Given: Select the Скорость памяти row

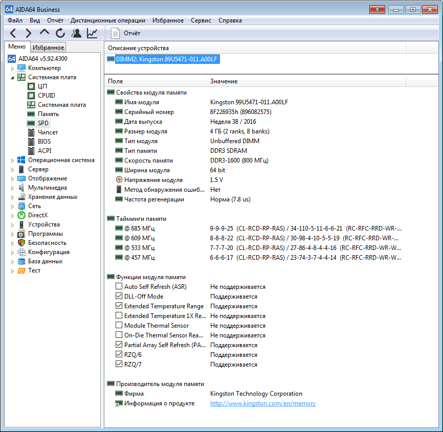Looking at the screenshot, I should pyautogui.click(x=191, y=161).
